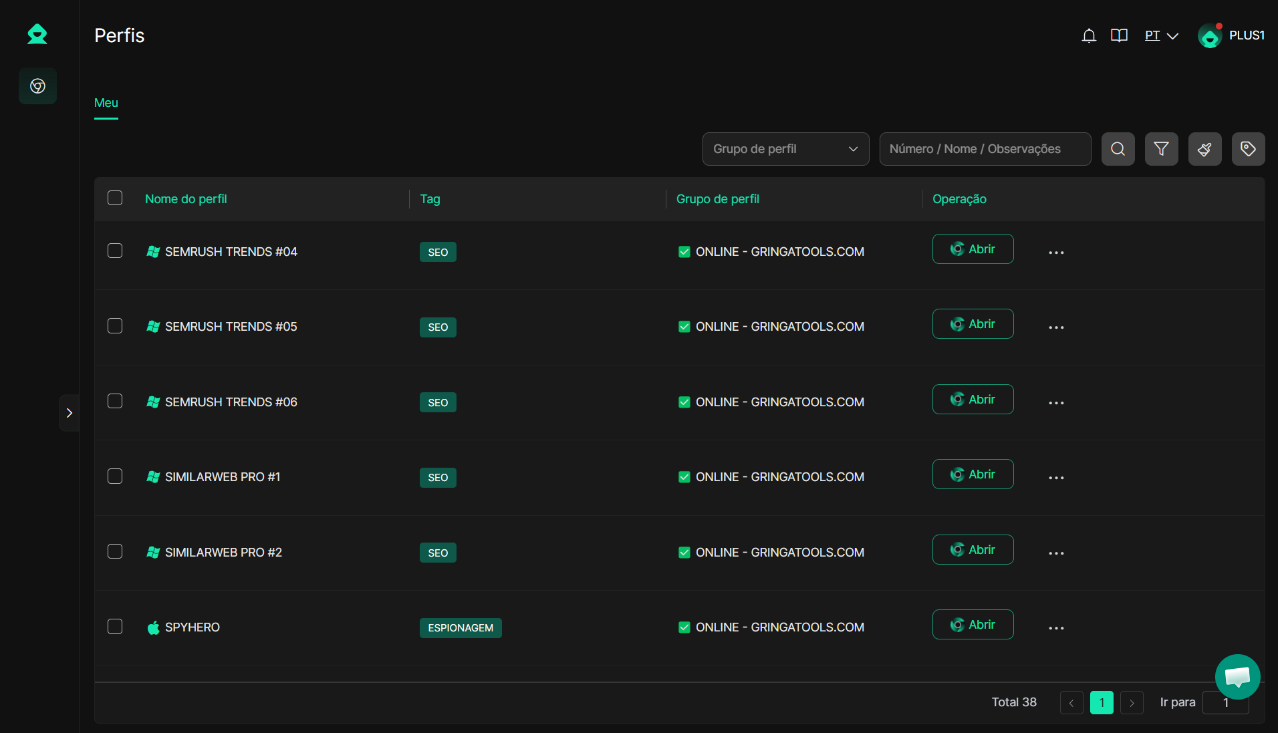Open more options for SIMILARWEB PRO #2
The height and width of the screenshot is (733, 1278).
pyautogui.click(x=1056, y=553)
